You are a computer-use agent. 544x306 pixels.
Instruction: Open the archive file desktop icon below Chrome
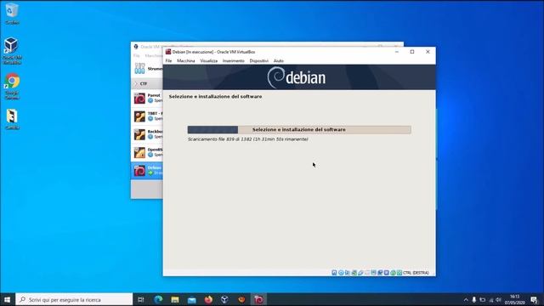[x=12, y=120]
